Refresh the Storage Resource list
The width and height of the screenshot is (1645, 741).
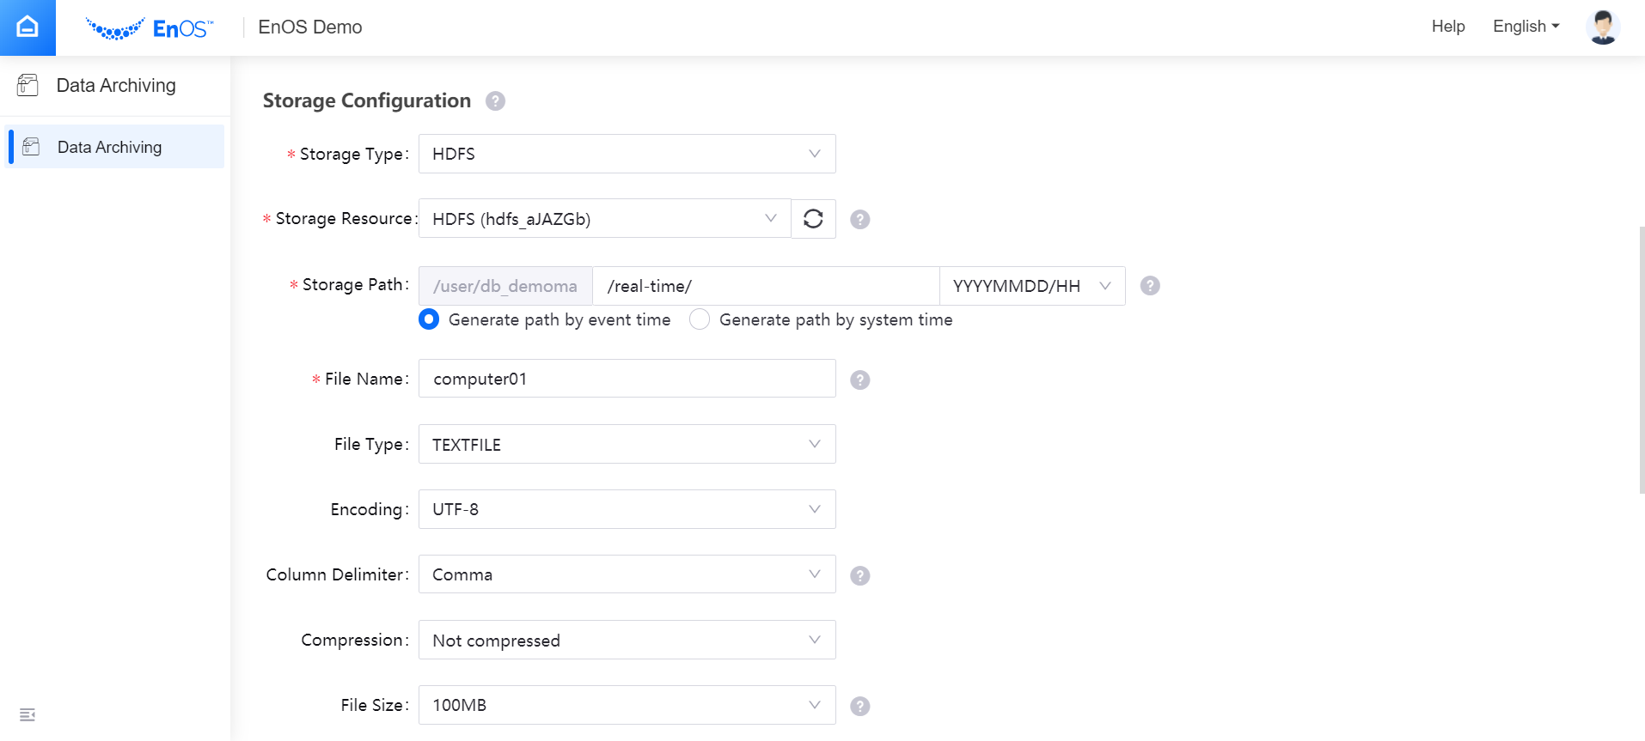point(813,219)
